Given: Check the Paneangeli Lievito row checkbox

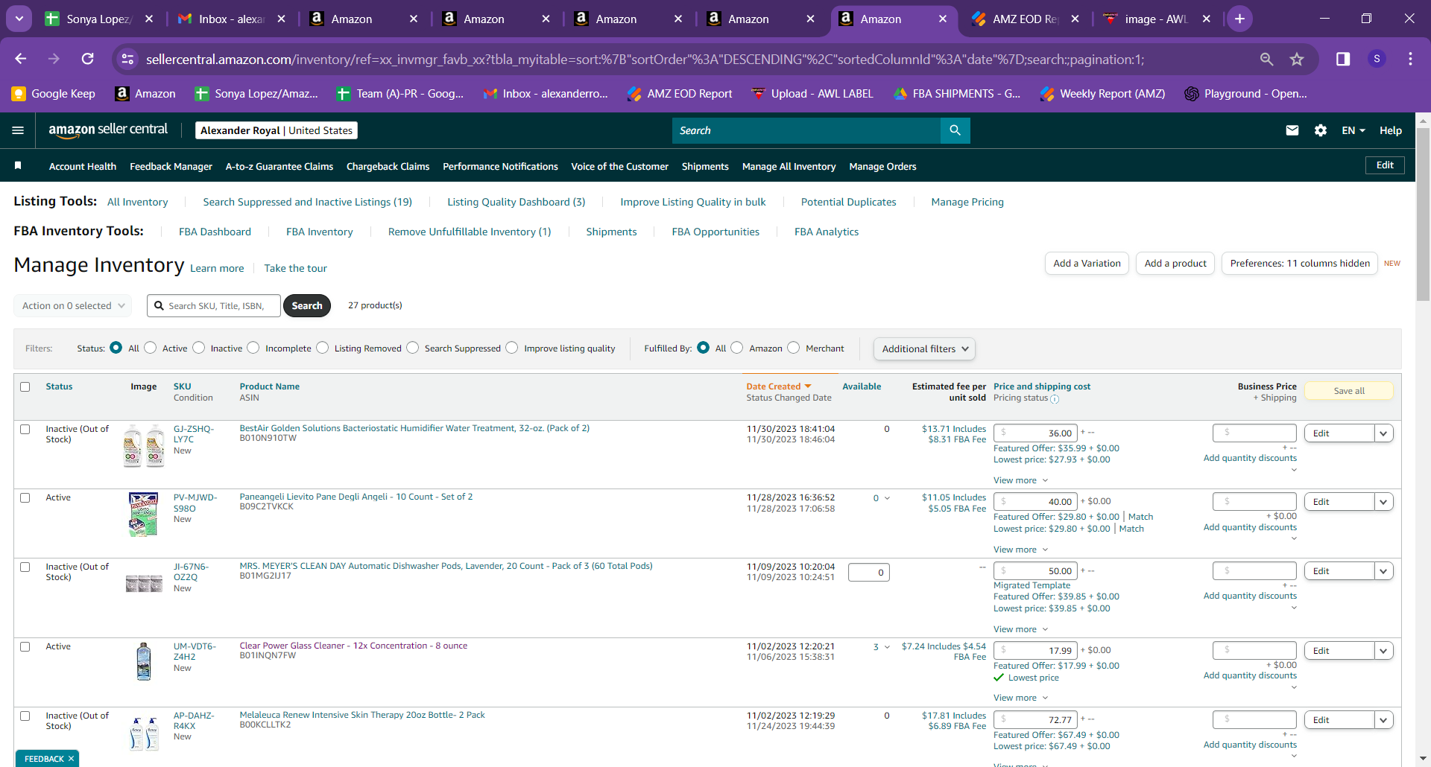Looking at the screenshot, I should click(x=25, y=497).
